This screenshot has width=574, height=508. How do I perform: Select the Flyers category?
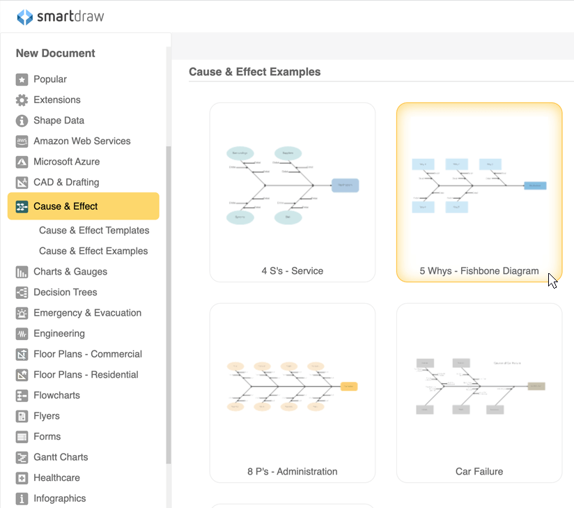(47, 416)
